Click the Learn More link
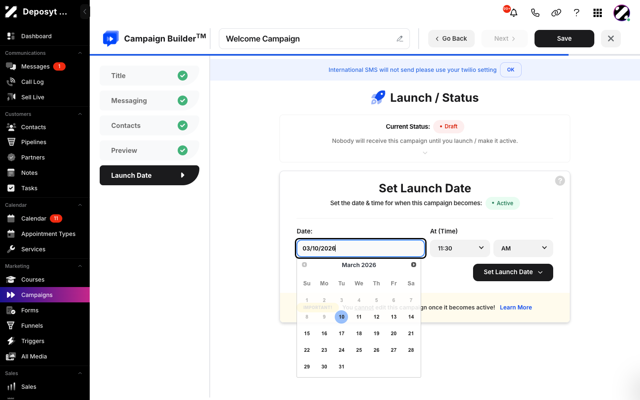 click(x=516, y=307)
